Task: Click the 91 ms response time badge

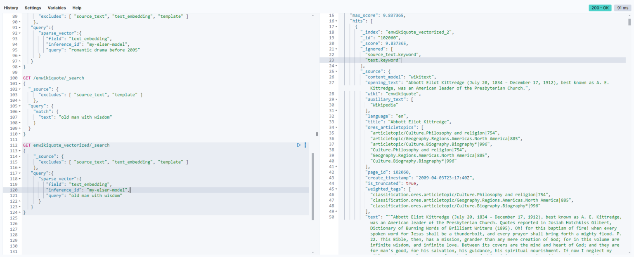Action: [x=622, y=7]
